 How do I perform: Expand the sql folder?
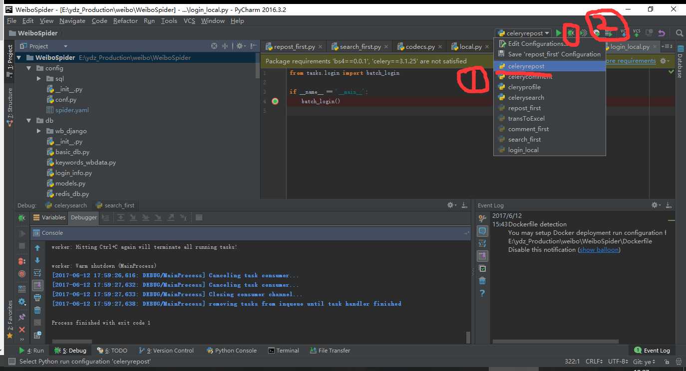click(39, 79)
